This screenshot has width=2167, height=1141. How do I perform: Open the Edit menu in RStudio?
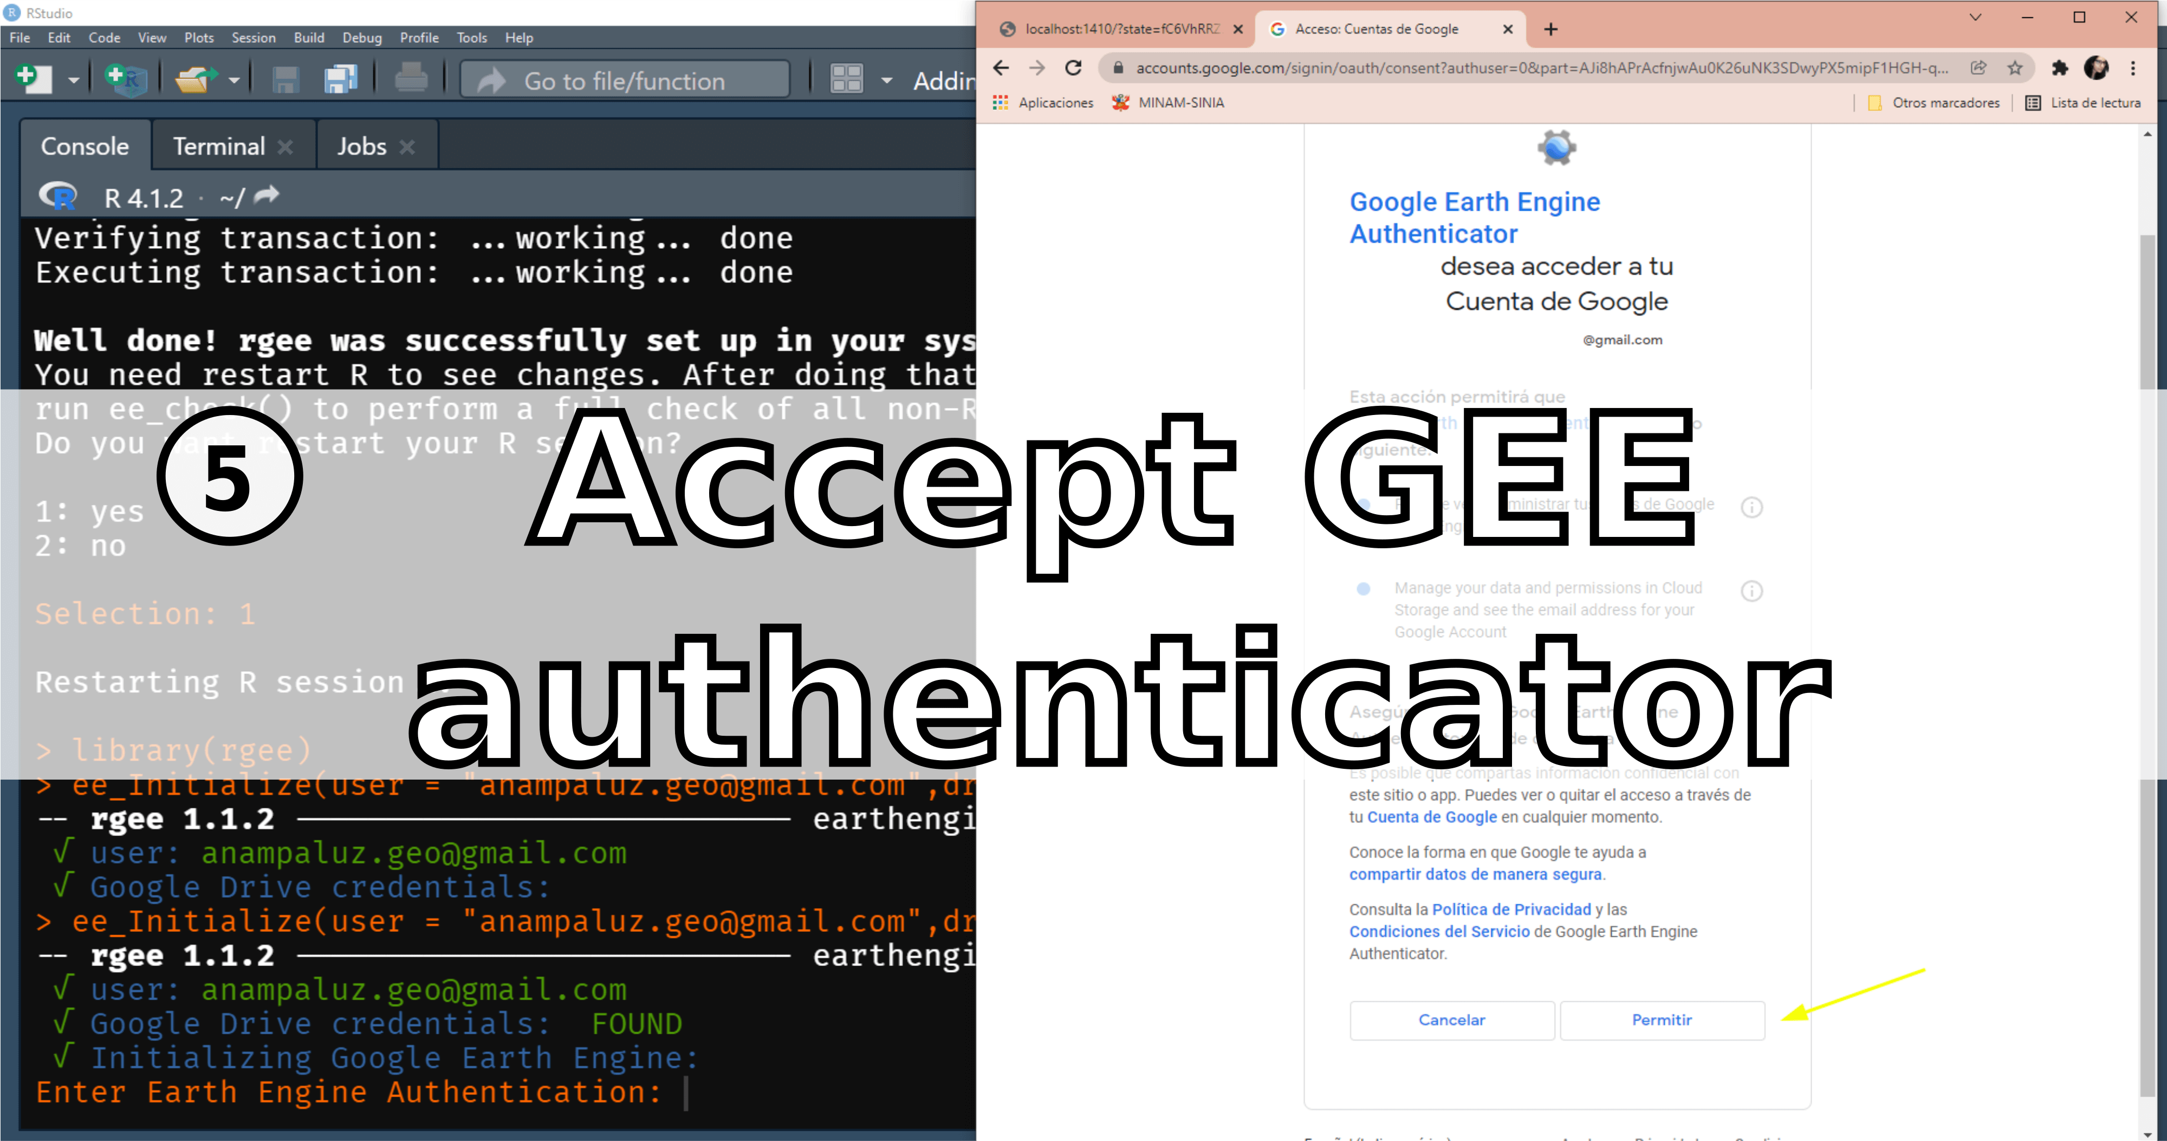[59, 38]
